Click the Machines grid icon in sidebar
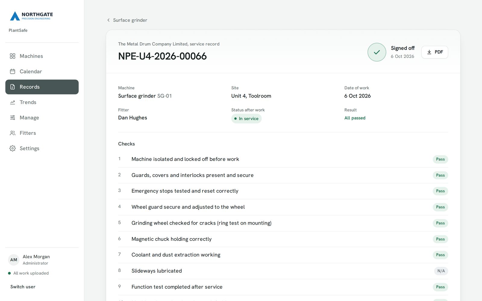The height and width of the screenshot is (301, 482). click(12, 56)
